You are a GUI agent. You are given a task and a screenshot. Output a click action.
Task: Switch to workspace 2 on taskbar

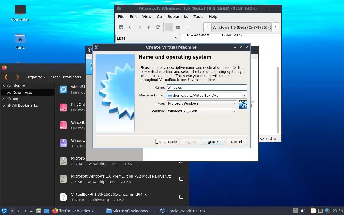click(19, 211)
